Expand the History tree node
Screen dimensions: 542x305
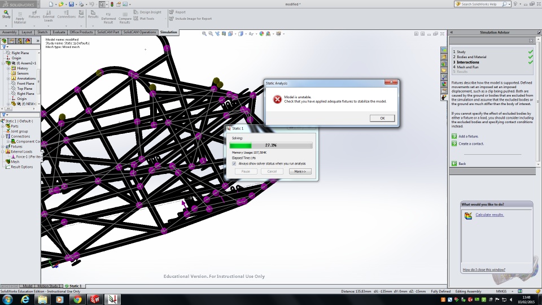coord(8,68)
